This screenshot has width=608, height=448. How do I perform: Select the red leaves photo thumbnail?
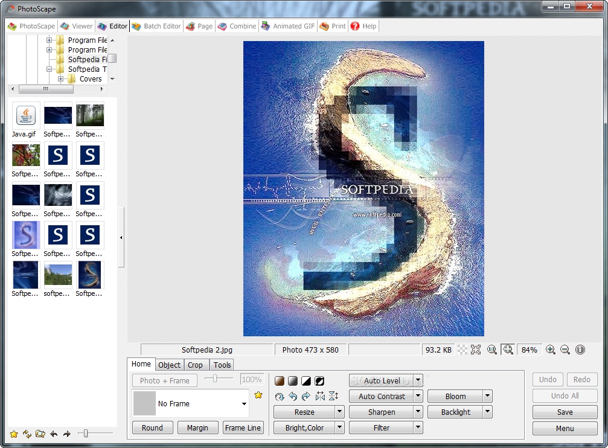coord(26,155)
